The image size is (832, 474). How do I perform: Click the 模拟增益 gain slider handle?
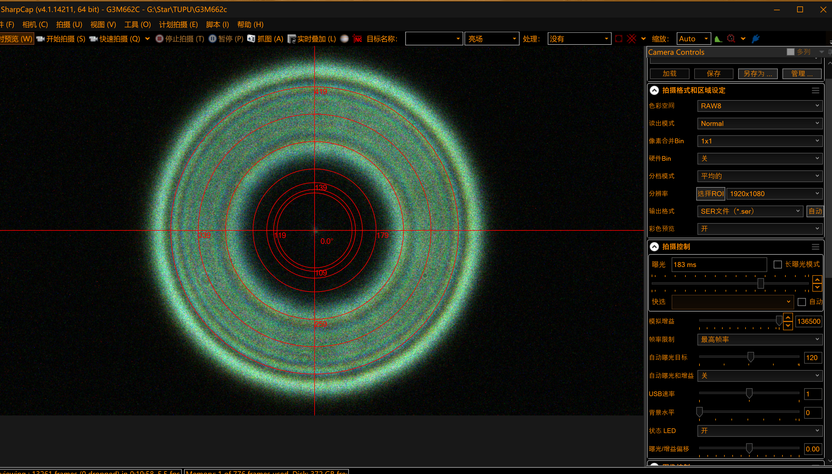point(779,321)
